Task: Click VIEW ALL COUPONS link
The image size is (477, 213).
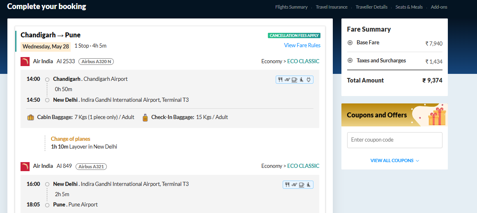Action: (392, 160)
